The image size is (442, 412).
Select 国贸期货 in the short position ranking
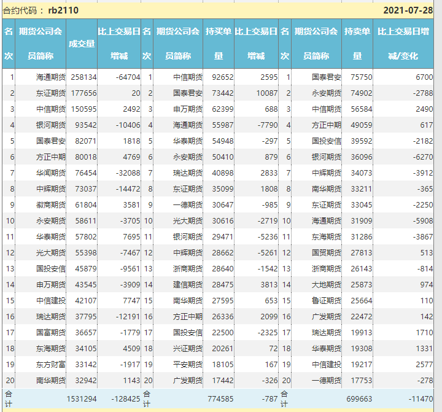coord(327,253)
